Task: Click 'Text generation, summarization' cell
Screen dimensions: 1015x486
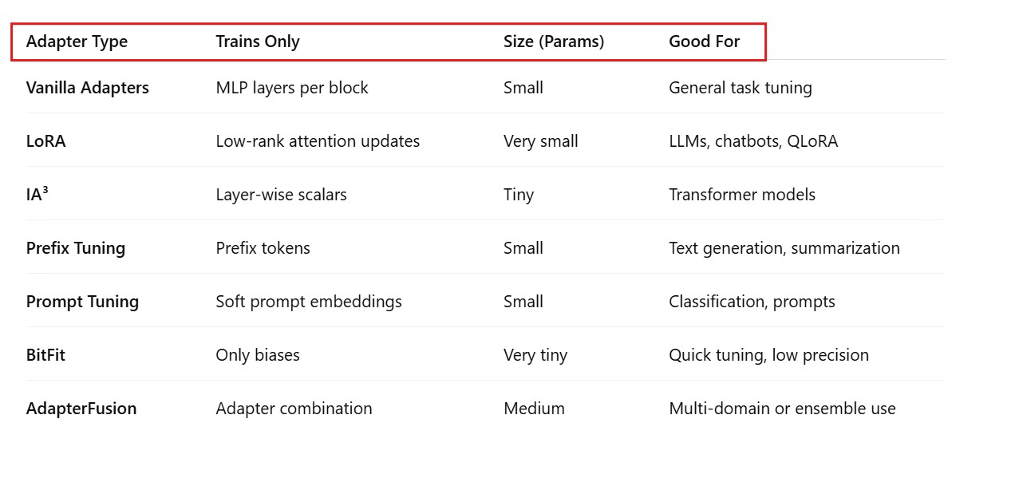Action: click(784, 248)
